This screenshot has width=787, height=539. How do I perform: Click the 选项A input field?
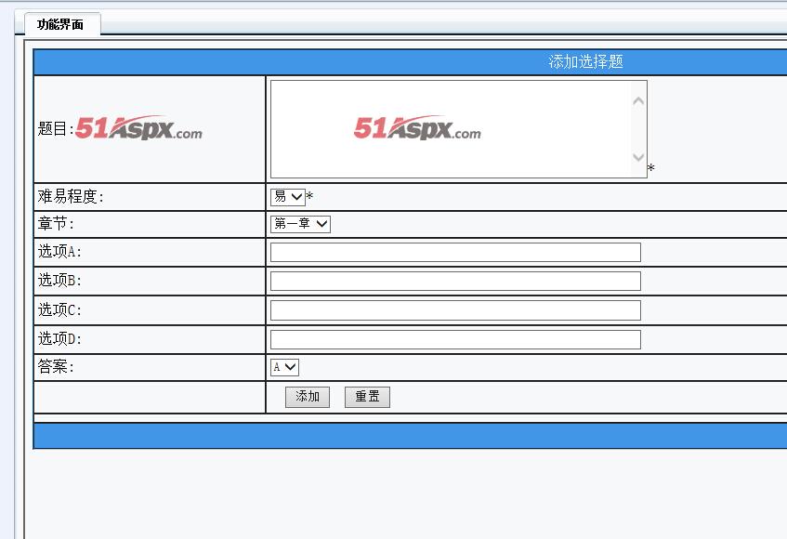(x=455, y=252)
